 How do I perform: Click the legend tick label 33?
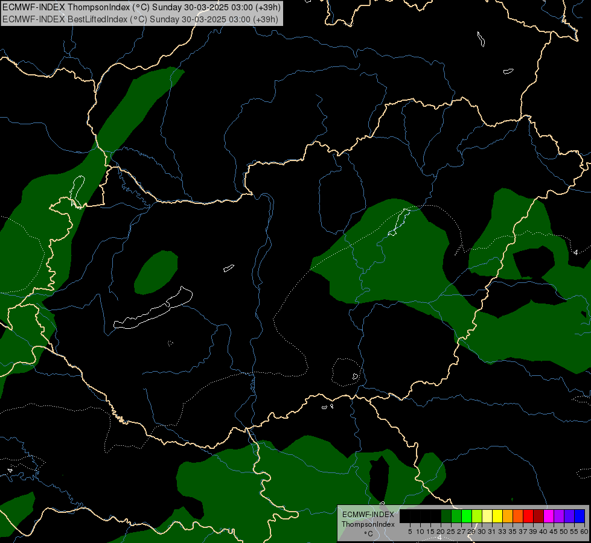[502, 532]
